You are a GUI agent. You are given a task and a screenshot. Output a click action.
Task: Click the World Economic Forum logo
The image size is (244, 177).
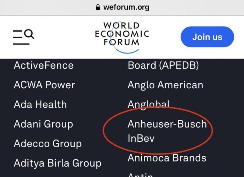(122, 37)
